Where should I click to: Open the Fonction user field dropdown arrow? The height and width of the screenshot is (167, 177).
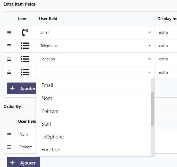point(149,59)
